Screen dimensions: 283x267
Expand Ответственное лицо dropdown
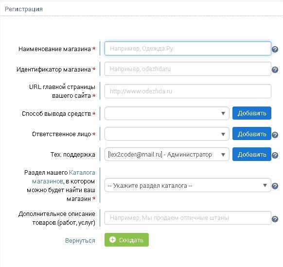coord(167,134)
